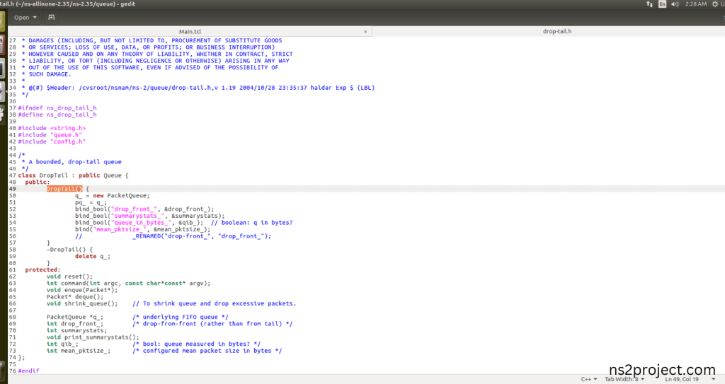The height and width of the screenshot is (384, 725).
Task: Click the #include <string.h> line
Action: click(x=52, y=128)
